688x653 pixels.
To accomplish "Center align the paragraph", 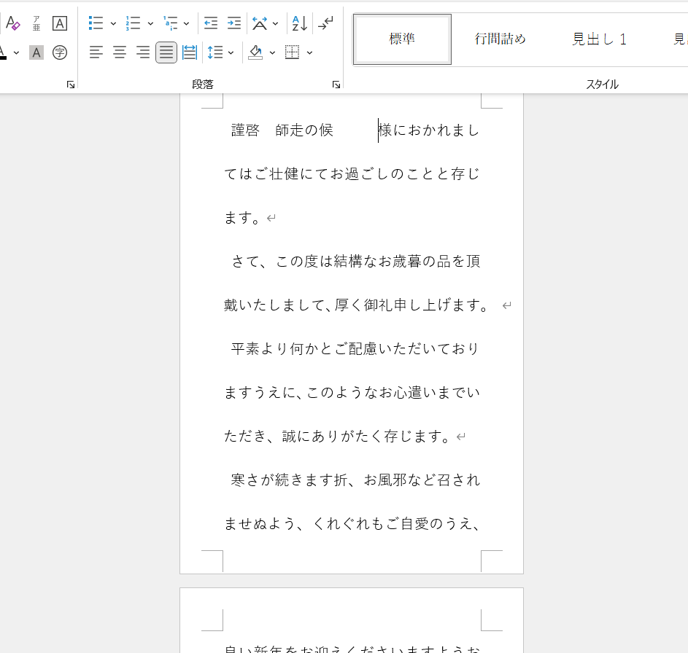I will (120, 52).
